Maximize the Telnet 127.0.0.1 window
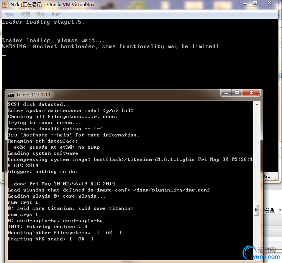 click(x=237, y=93)
